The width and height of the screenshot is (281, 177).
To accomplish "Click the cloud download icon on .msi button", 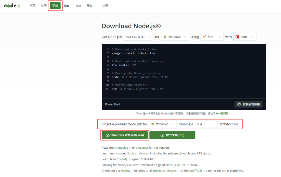I will [x=108, y=135].
